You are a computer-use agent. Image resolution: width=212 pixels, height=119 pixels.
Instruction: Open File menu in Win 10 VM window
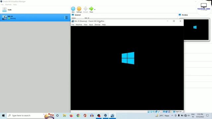[x=73, y=25]
